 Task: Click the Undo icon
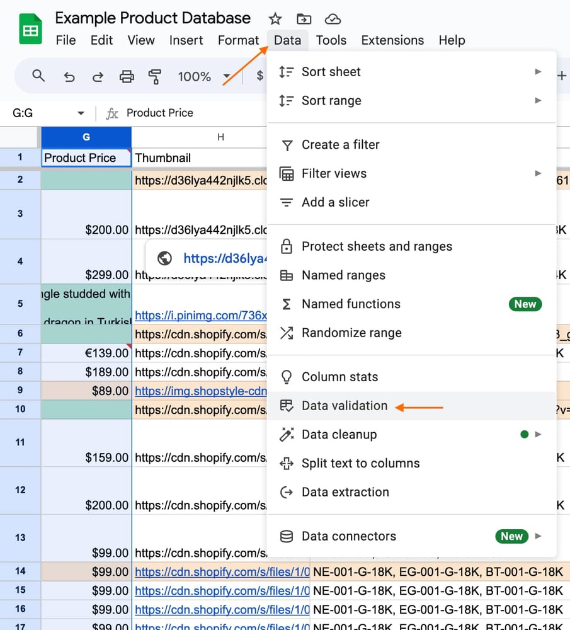tap(69, 76)
